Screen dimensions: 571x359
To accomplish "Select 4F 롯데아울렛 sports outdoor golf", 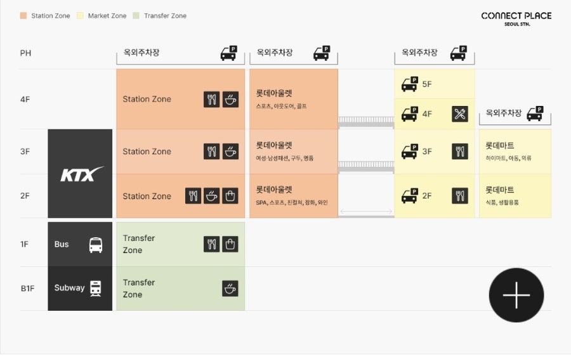I will coord(294,99).
